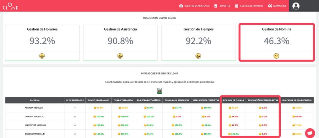
Task: Click the green spreadsheet export icon
Action: click(159, 91)
